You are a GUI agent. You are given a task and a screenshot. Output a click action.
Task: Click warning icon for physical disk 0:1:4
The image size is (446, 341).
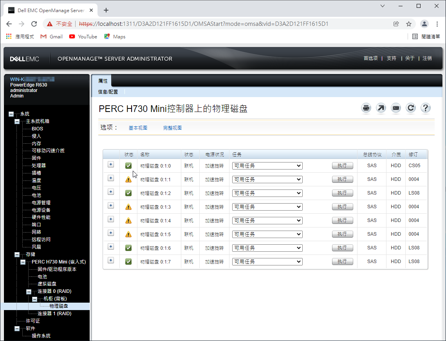tap(128, 220)
